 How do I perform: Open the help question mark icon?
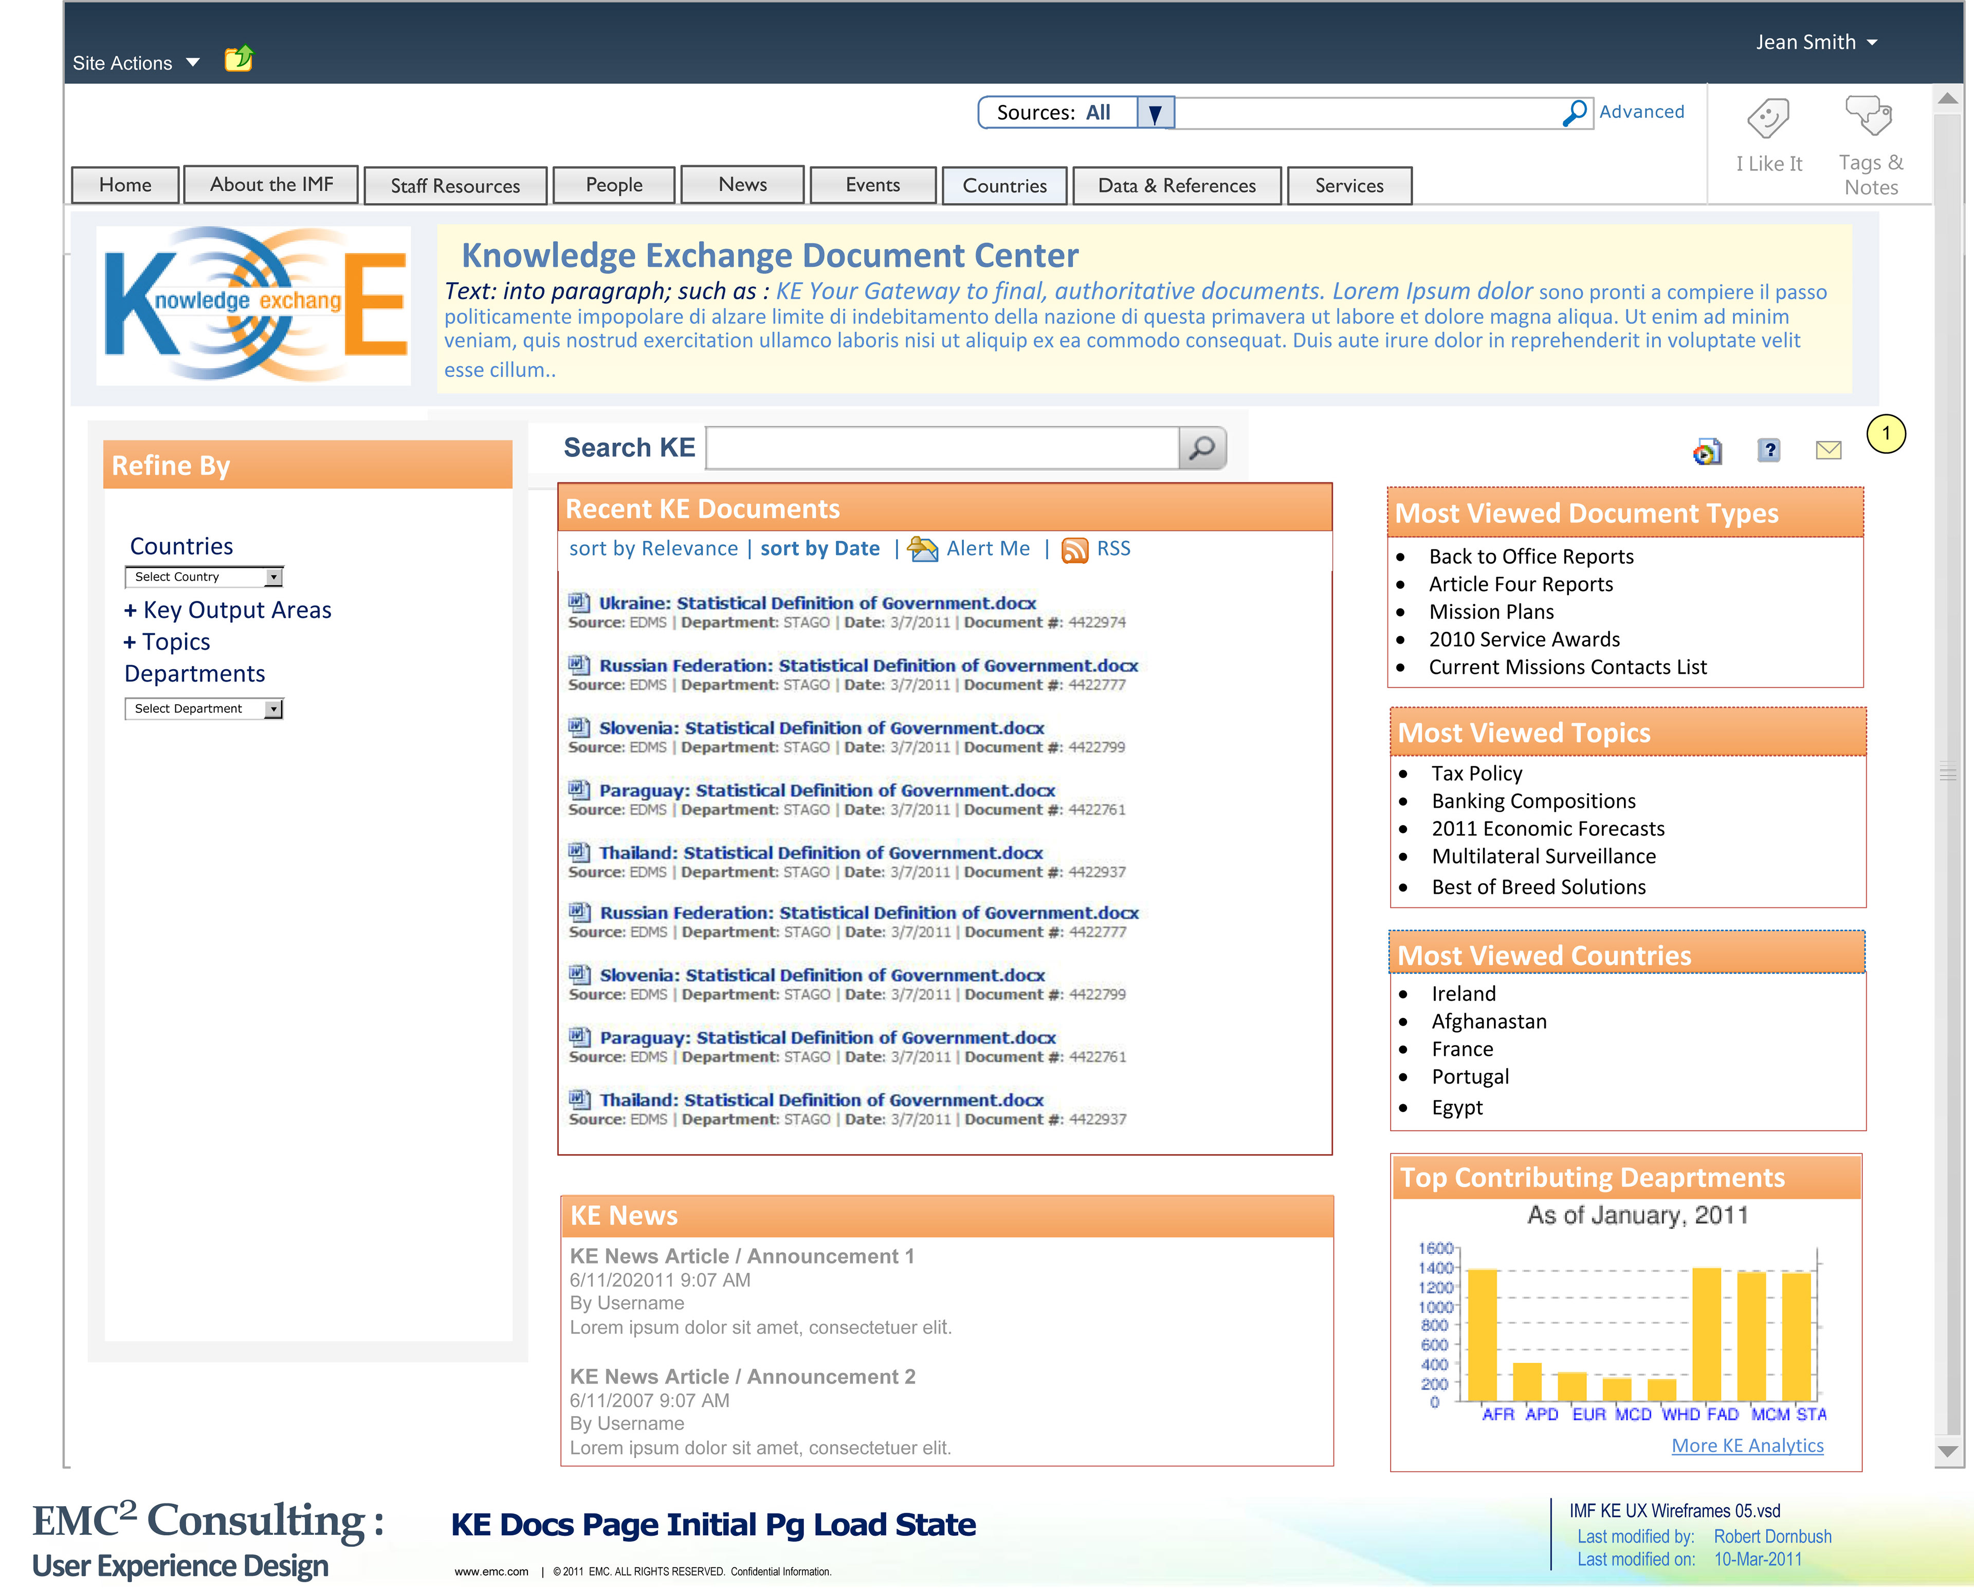[1768, 450]
